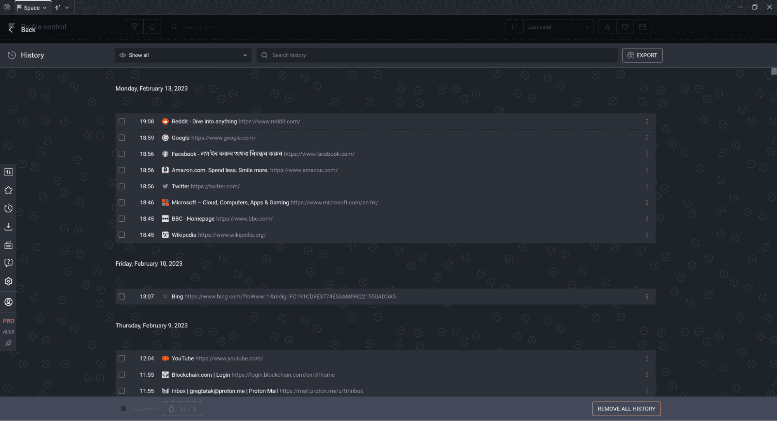Open more options for Twitter entry

point(647,186)
